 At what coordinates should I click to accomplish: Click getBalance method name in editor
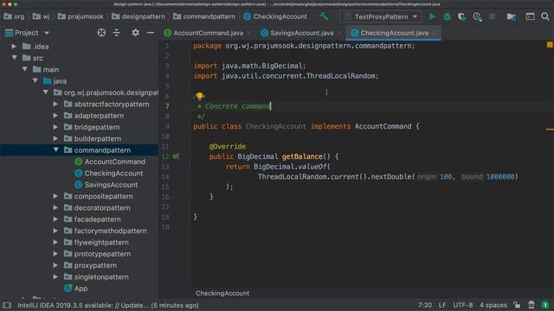coord(302,156)
